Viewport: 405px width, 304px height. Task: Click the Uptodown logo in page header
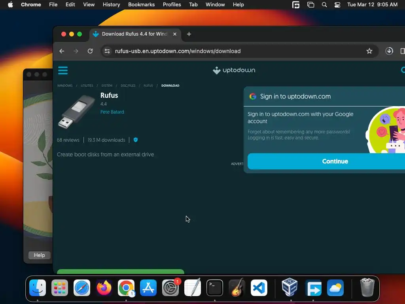[x=234, y=70]
